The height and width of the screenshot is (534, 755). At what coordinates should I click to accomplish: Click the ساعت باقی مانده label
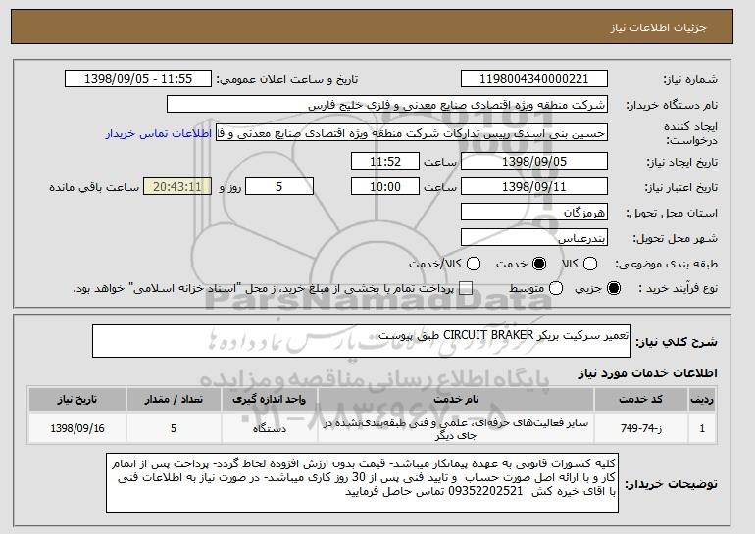coord(94,187)
